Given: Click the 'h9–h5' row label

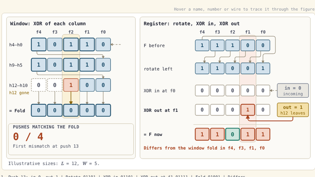Looking at the screenshot, I should pyautogui.click(x=16, y=65).
